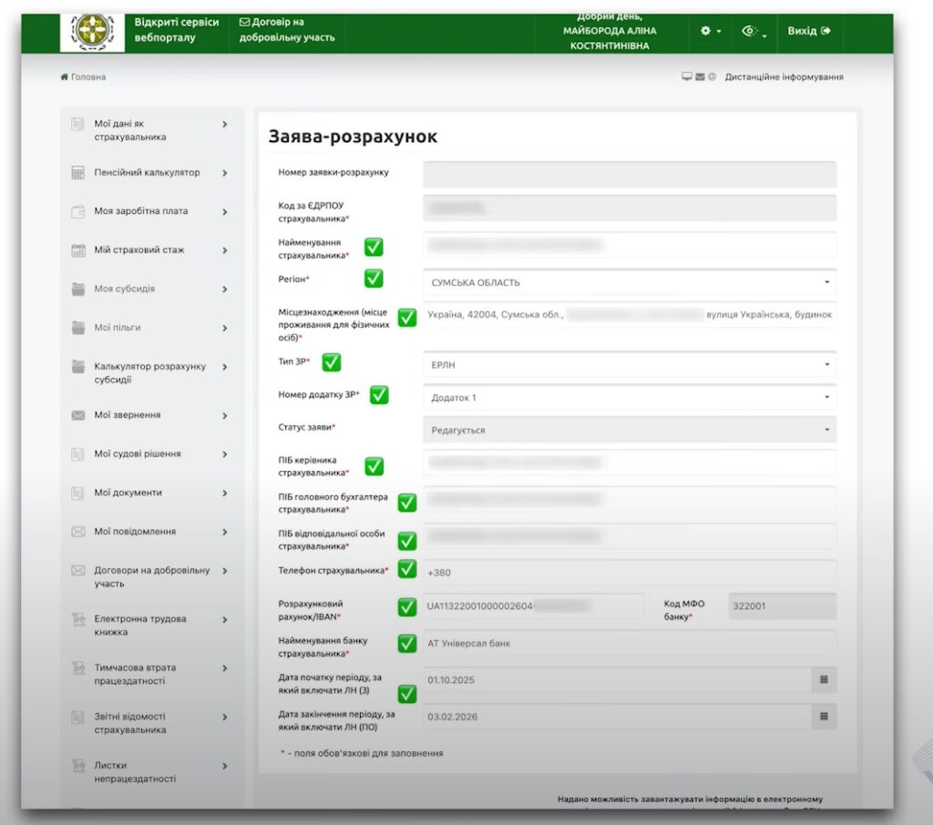Click the Мої повідомлення envelope icon
The image size is (933, 825).
(78, 532)
